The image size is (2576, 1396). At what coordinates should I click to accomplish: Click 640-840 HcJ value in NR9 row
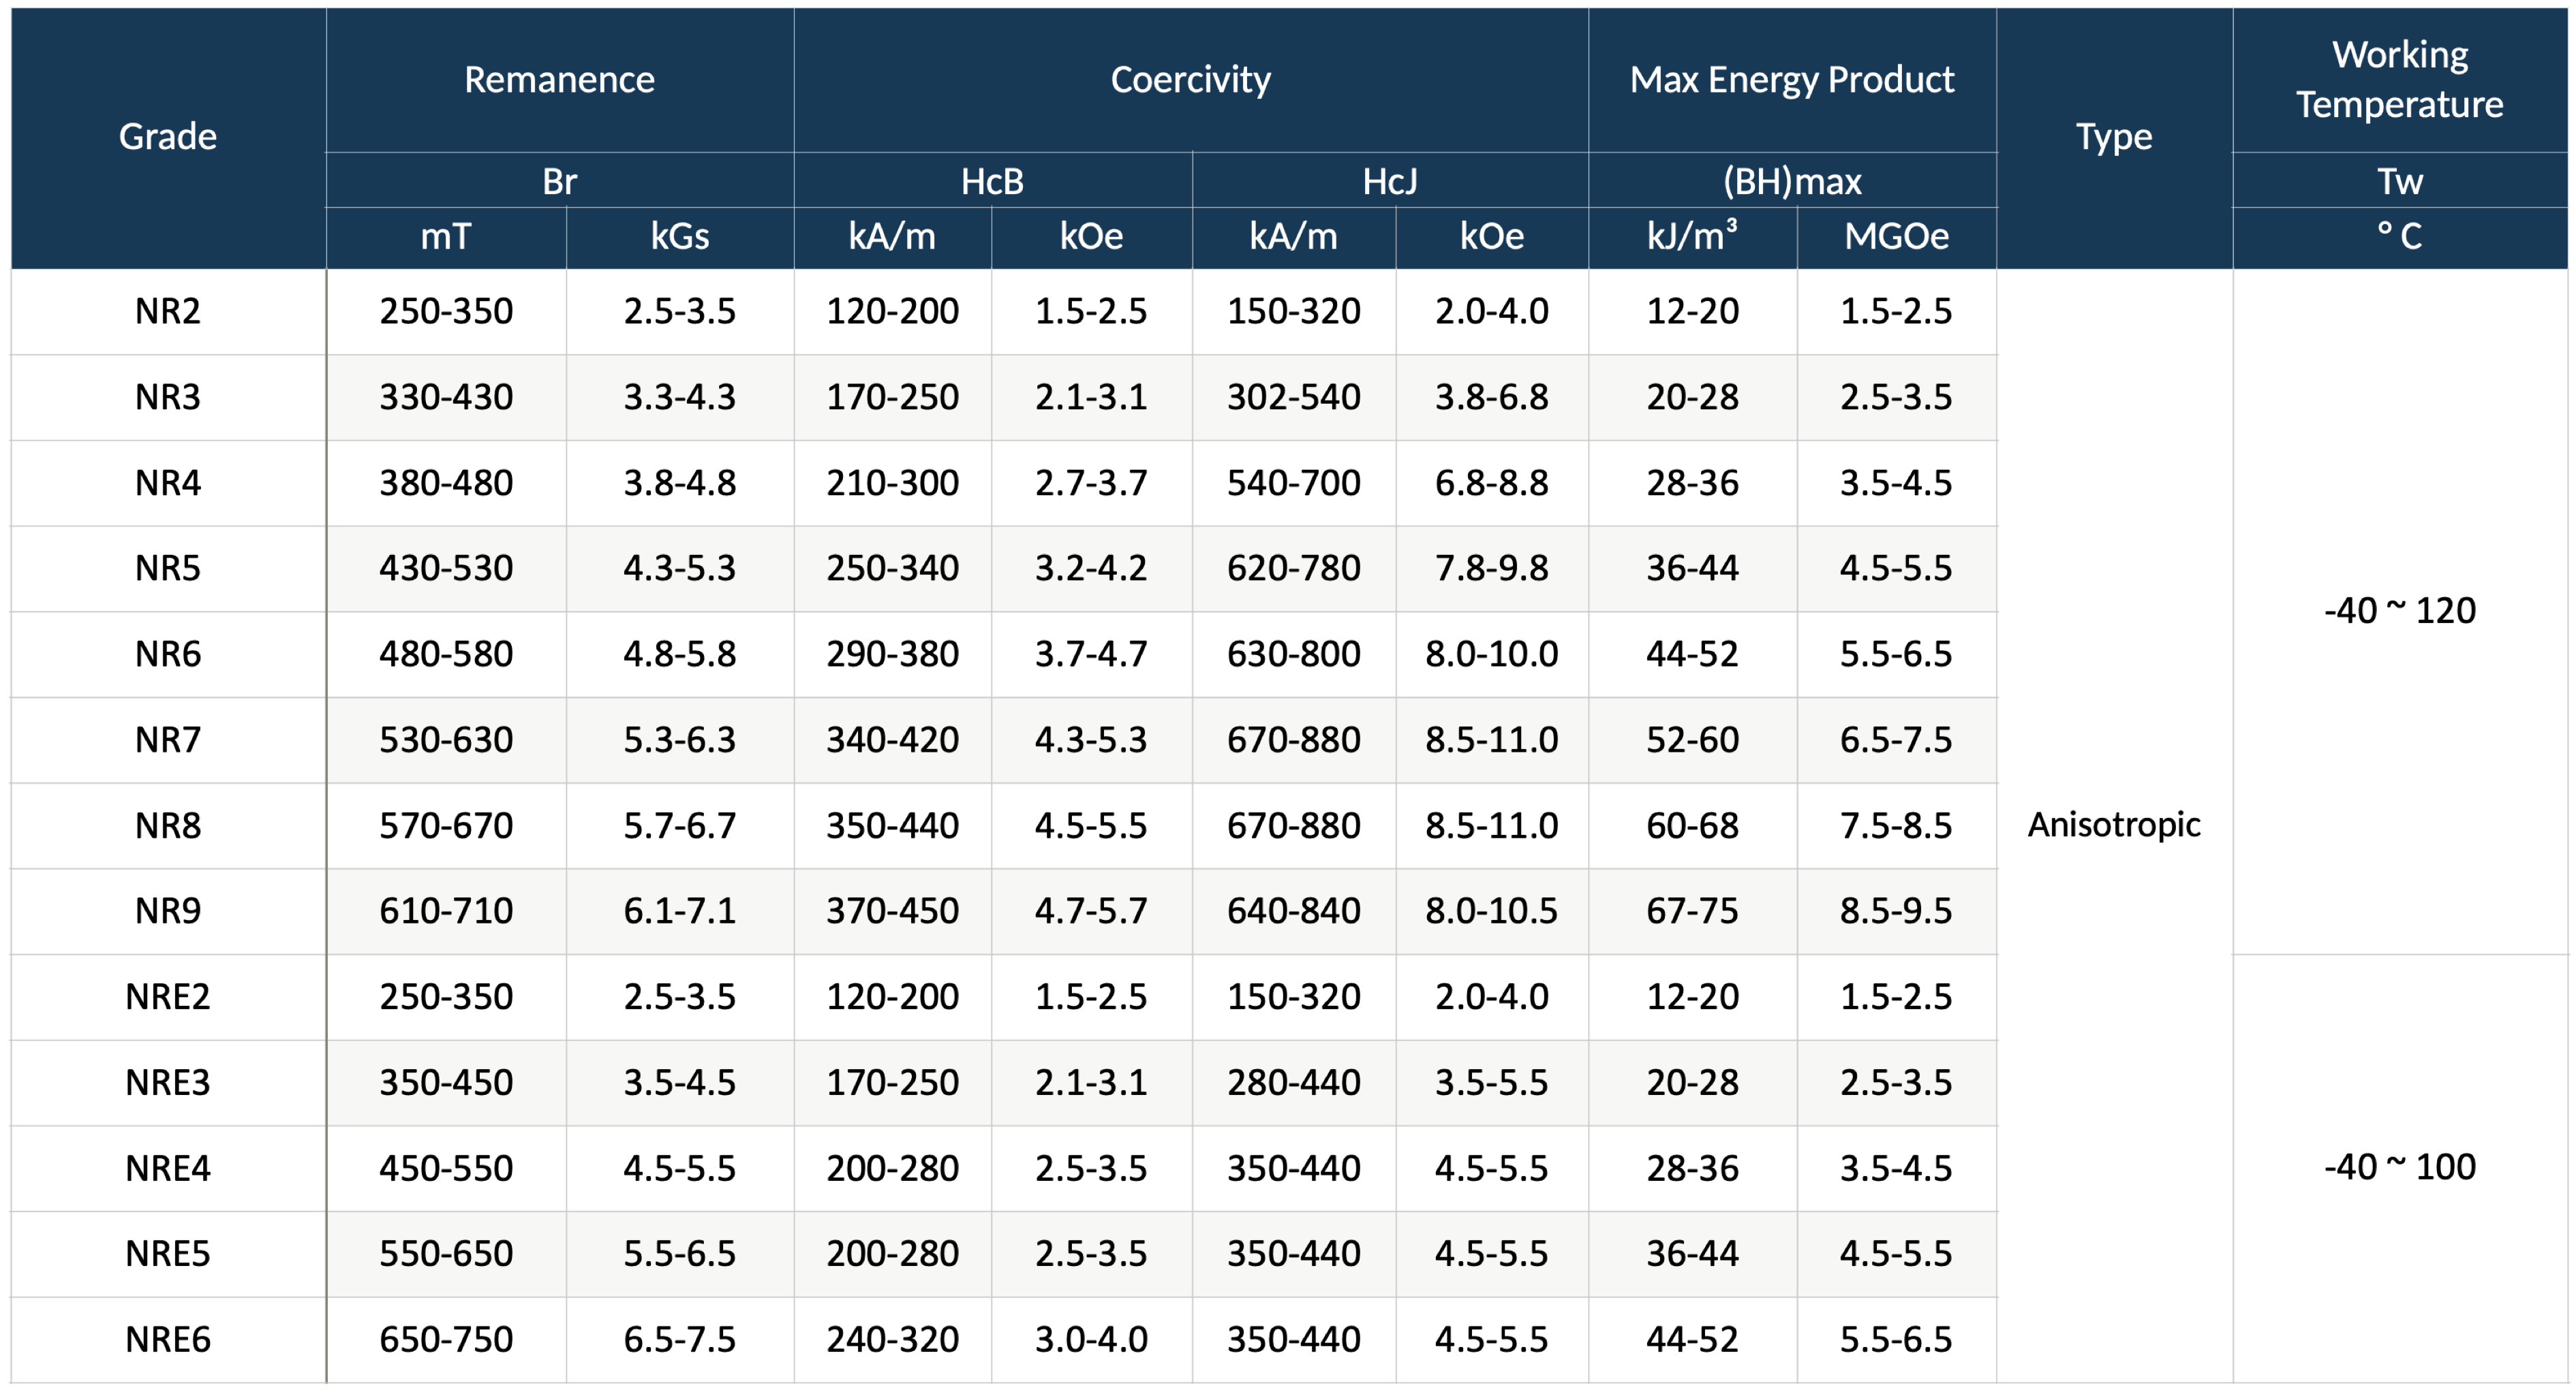pyautogui.click(x=1293, y=911)
